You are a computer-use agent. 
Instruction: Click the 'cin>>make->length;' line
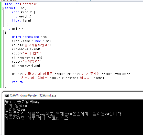pos(28,66)
